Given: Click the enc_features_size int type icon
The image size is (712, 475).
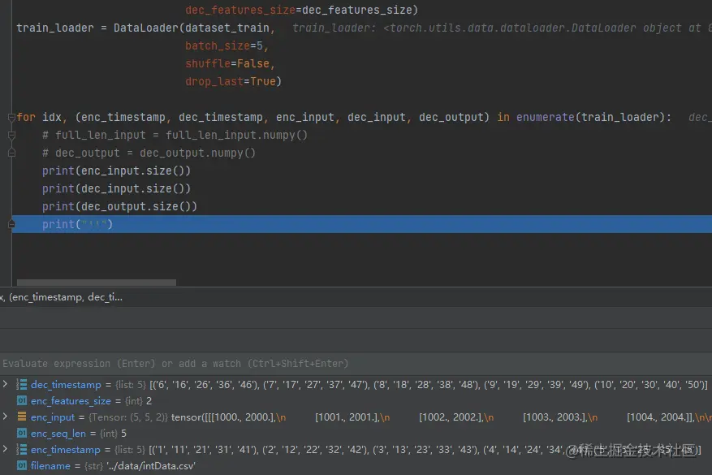Looking at the screenshot, I should [21, 400].
